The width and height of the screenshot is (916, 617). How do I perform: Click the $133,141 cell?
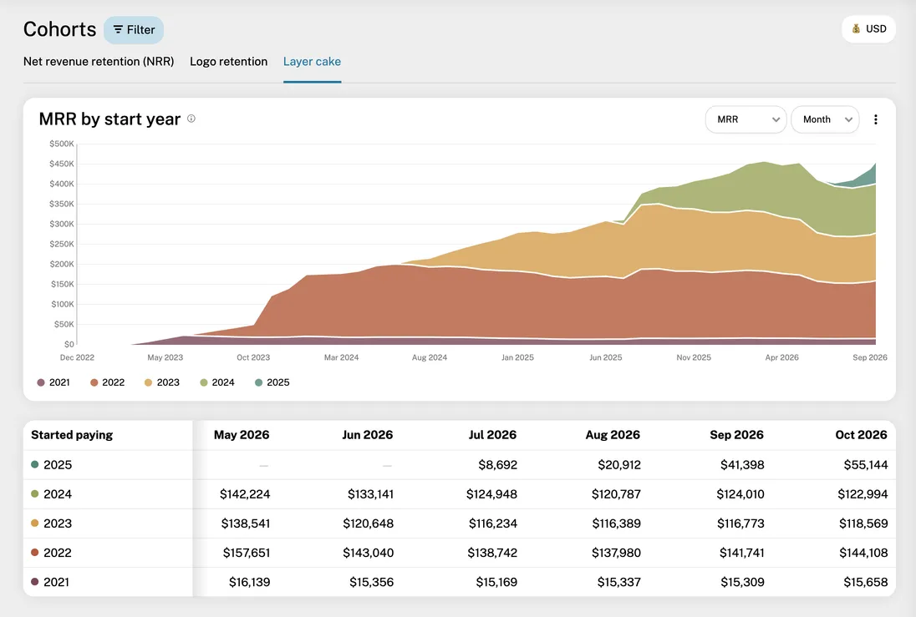click(370, 493)
